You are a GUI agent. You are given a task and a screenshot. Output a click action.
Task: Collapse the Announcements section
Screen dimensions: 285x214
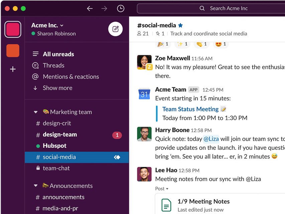(x=36, y=186)
